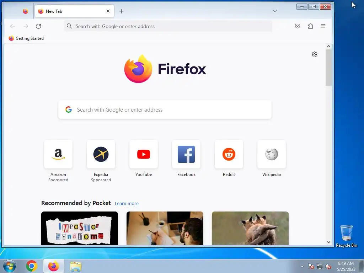The height and width of the screenshot is (273, 364).
Task: Maximize the Firefox window
Action: click(314, 6)
